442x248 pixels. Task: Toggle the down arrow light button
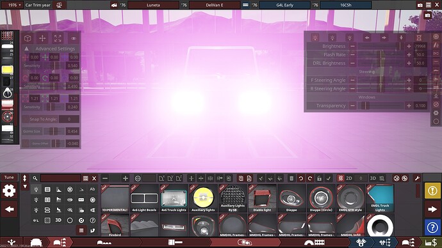401,38
